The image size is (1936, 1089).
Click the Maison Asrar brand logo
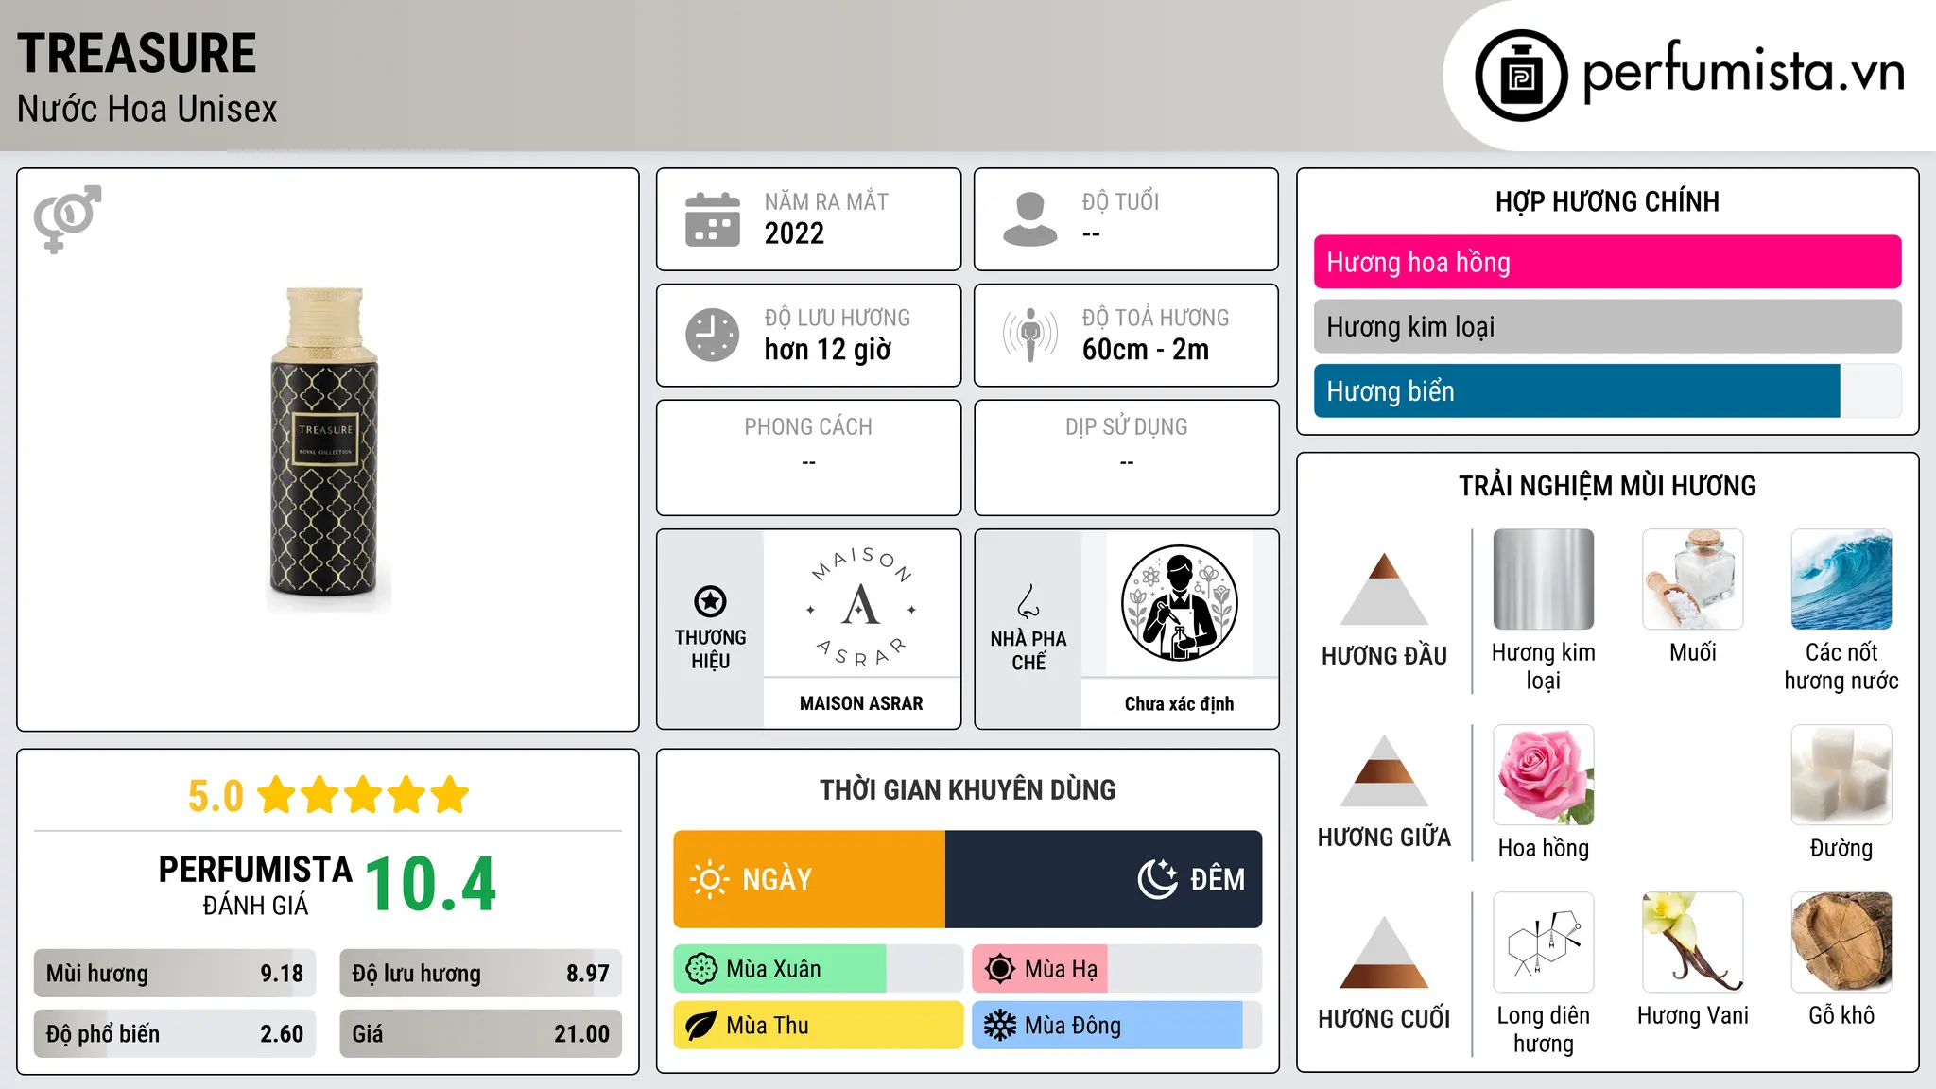861,605
